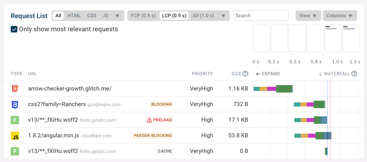The width and height of the screenshot is (367, 162).
Task: Click the CSS file icon for css2?family=Ranchers
Action: [x=15, y=104]
